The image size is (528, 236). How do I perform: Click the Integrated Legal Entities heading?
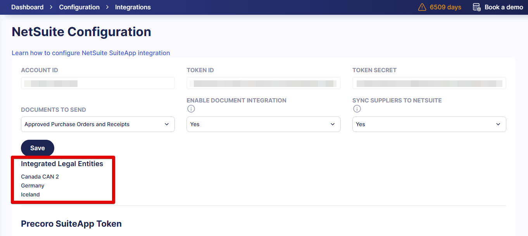[62, 164]
